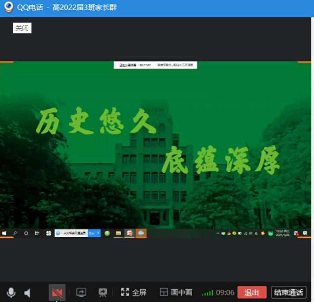Click the taskbar search magnifier in the shared screen

[x=15, y=233]
